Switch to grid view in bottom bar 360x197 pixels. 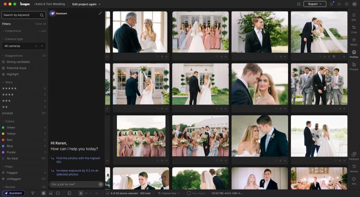pos(43,193)
